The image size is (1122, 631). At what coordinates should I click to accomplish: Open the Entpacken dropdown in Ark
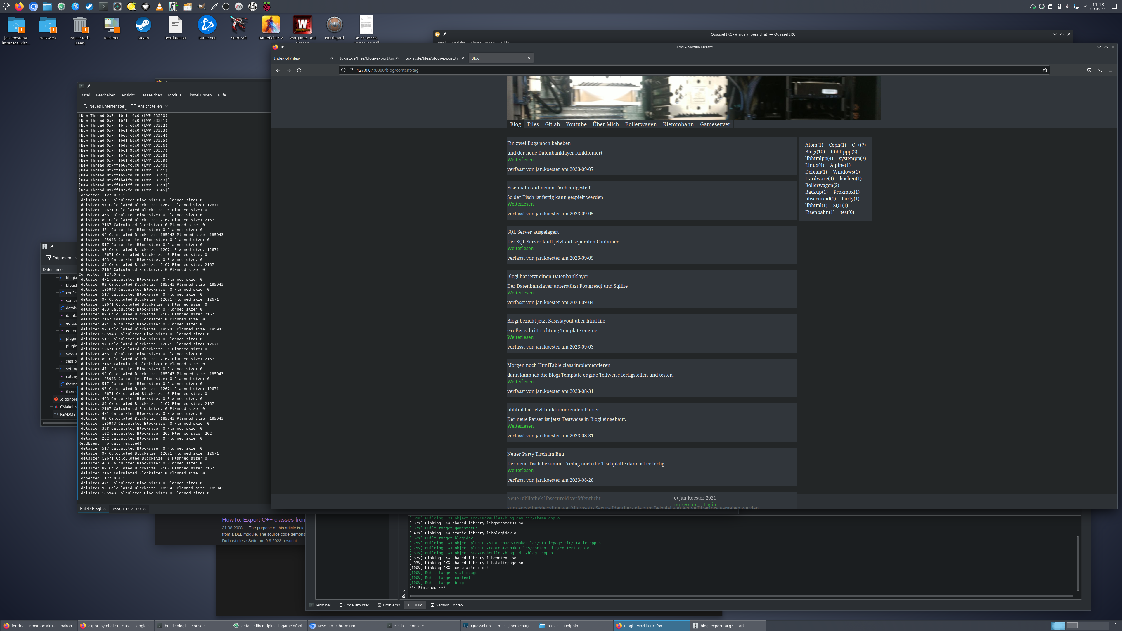(76, 258)
